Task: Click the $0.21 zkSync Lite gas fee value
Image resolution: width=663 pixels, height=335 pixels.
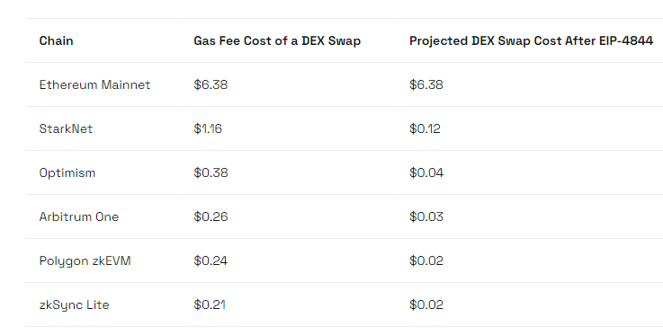Action: 210,305
